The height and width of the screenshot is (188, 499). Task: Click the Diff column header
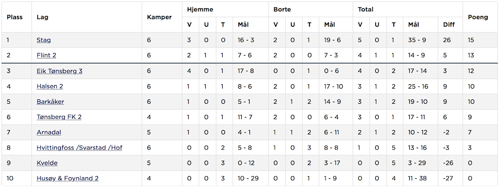point(449,24)
